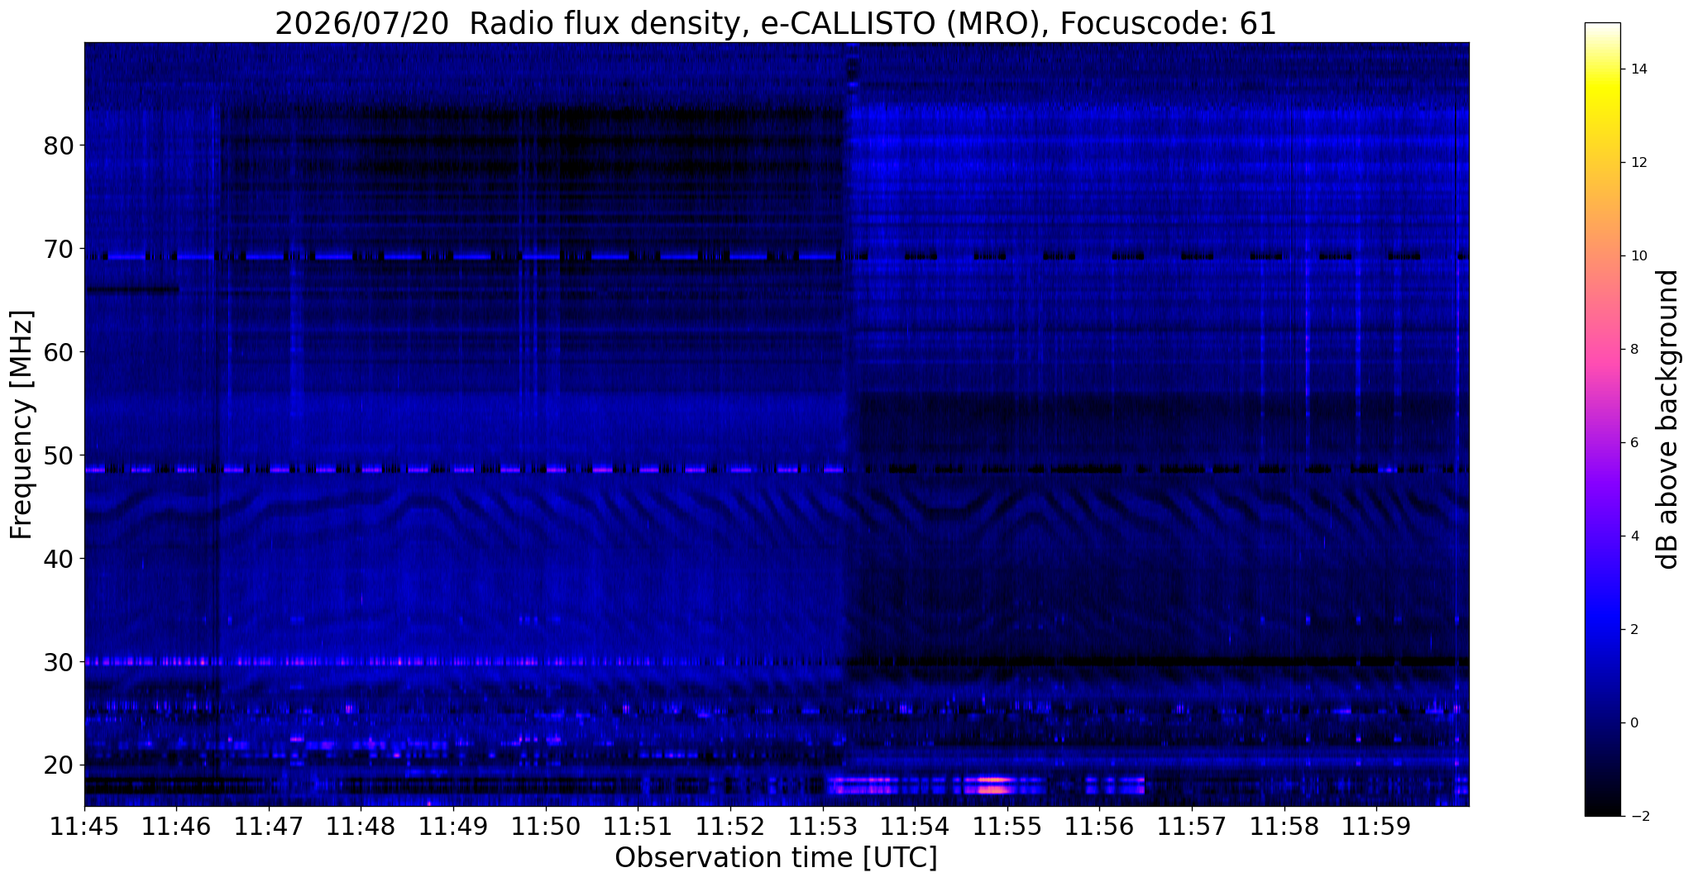Click the 11:55 time tick label
Image resolution: width=1693 pixels, height=882 pixels.
click(1007, 827)
